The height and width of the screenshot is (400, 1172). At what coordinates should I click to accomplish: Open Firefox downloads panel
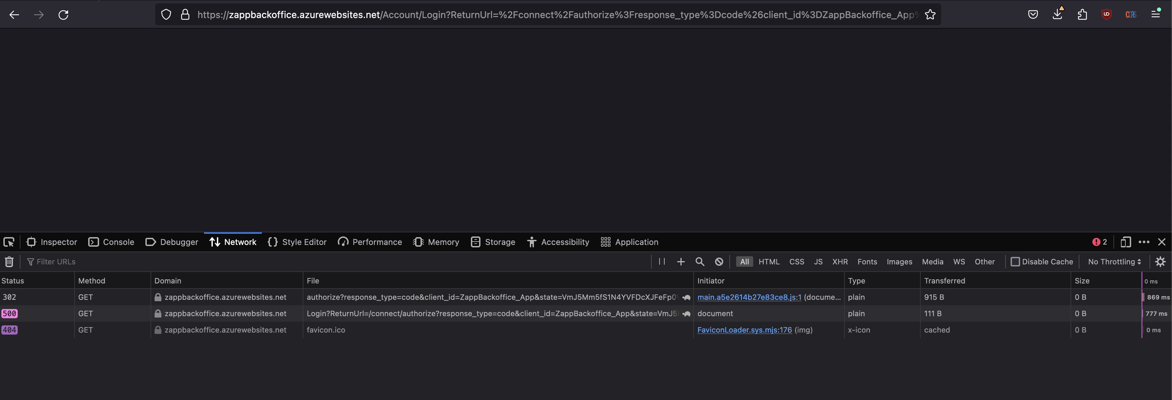pyautogui.click(x=1057, y=14)
